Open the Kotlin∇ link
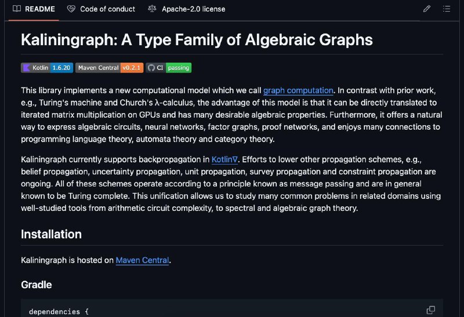464x317 pixels. click(224, 160)
